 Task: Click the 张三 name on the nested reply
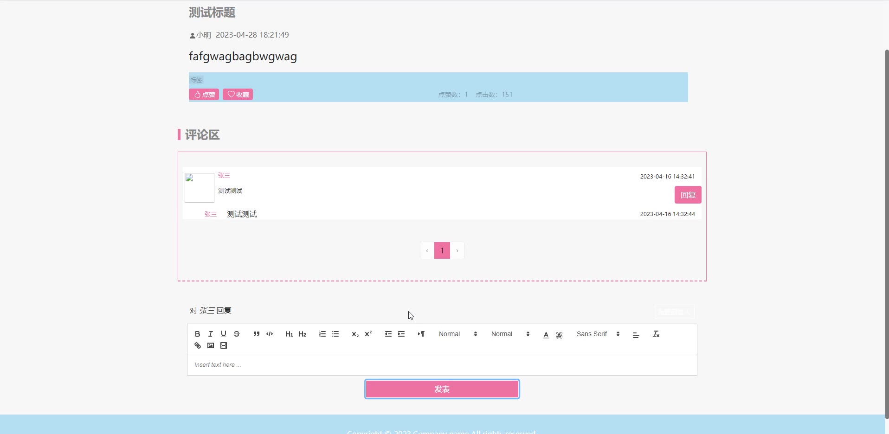(211, 214)
